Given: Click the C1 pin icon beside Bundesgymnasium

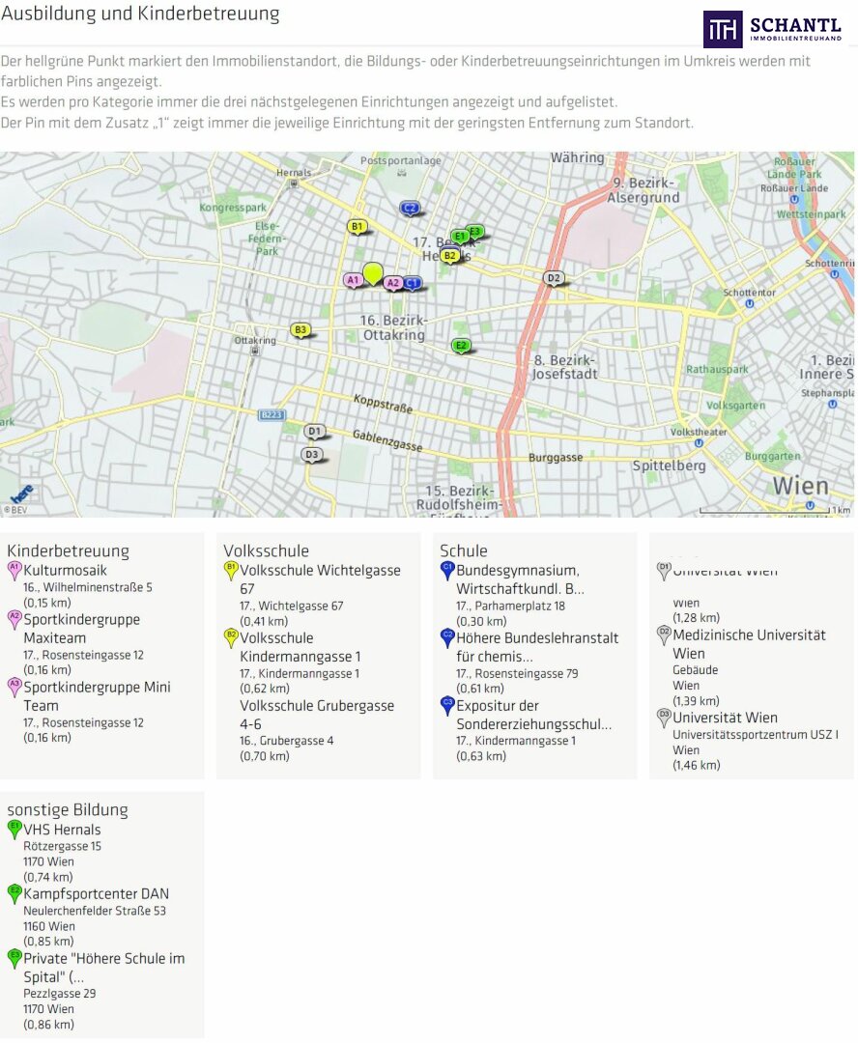Looking at the screenshot, I should tap(447, 571).
